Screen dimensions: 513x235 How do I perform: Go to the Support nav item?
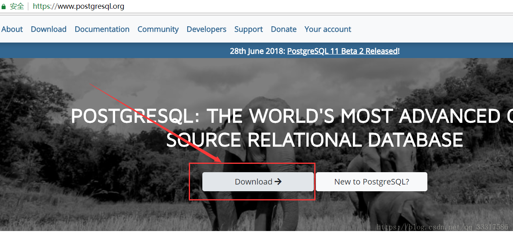click(x=249, y=29)
